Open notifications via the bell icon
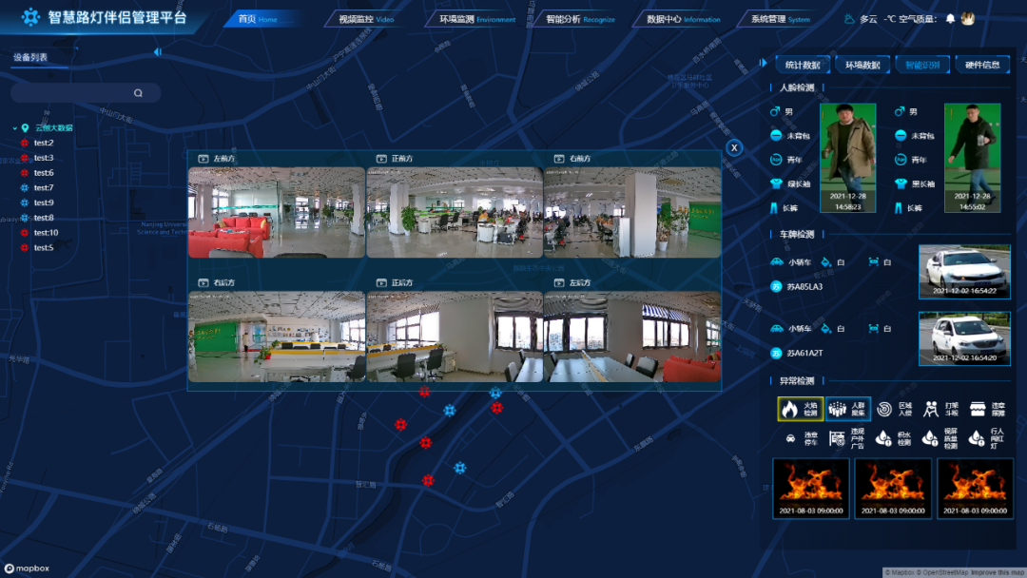Viewport: 1027px width, 578px height. click(x=950, y=18)
